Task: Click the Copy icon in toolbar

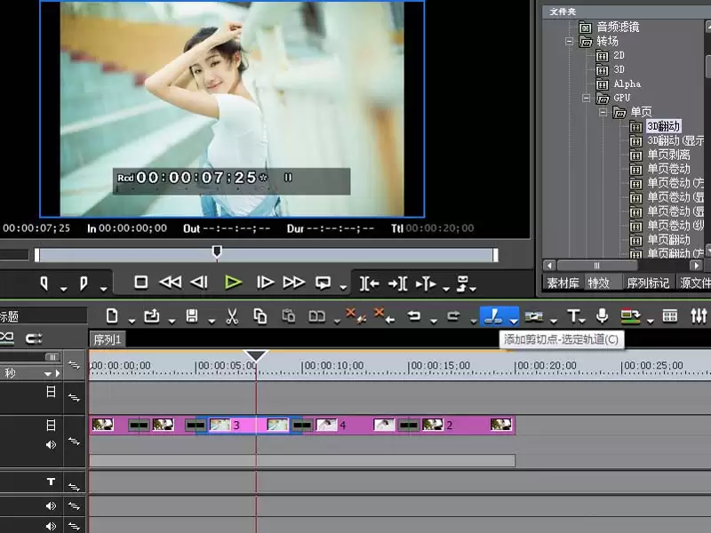Action: (260, 316)
